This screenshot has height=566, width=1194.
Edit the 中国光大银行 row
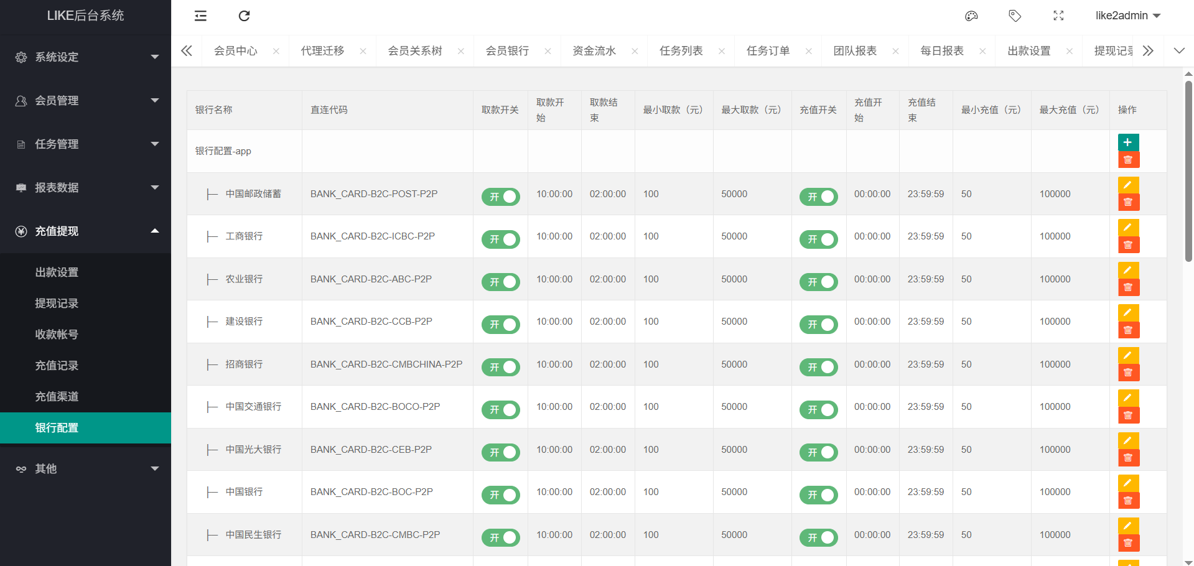(1128, 441)
